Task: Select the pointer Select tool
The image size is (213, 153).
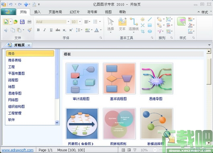Action: (111, 25)
